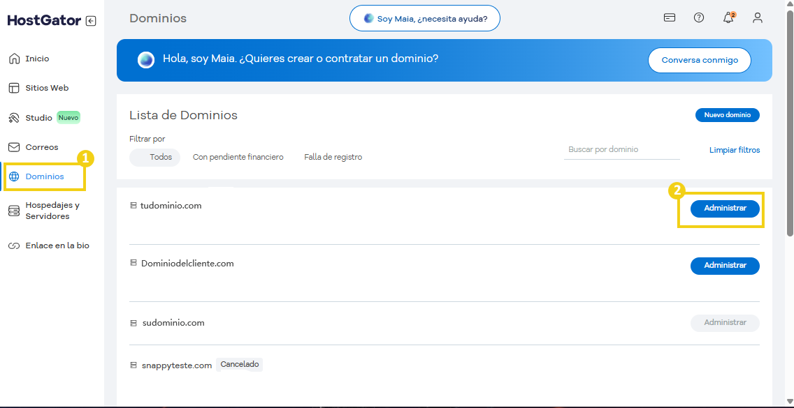Open Studio menu item
Viewport: 794px width, 408px height.
39,118
